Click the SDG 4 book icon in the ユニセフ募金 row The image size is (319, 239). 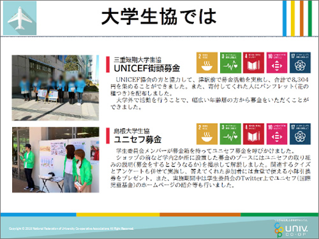(254, 134)
